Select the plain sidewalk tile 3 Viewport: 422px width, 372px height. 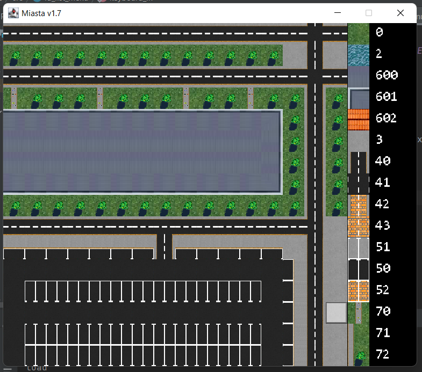pos(359,141)
